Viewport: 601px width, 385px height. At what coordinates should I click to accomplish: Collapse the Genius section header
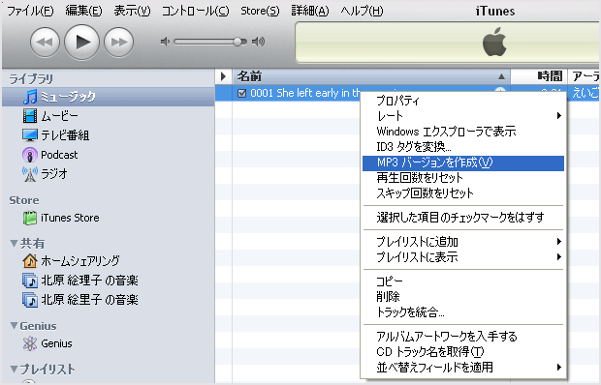coord(15,326)
